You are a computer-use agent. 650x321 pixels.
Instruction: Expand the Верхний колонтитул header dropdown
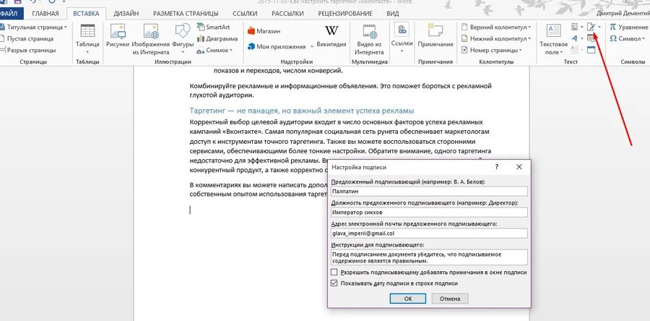click(529, 27)
